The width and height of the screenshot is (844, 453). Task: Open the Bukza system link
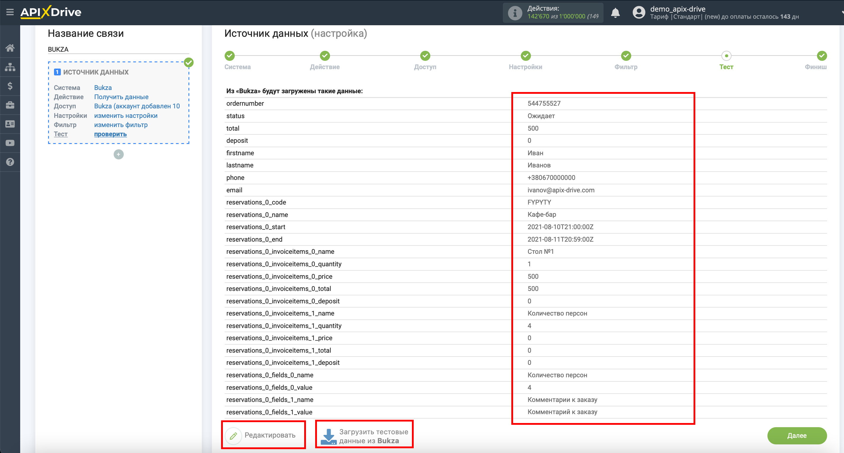[x=103, y=88]
